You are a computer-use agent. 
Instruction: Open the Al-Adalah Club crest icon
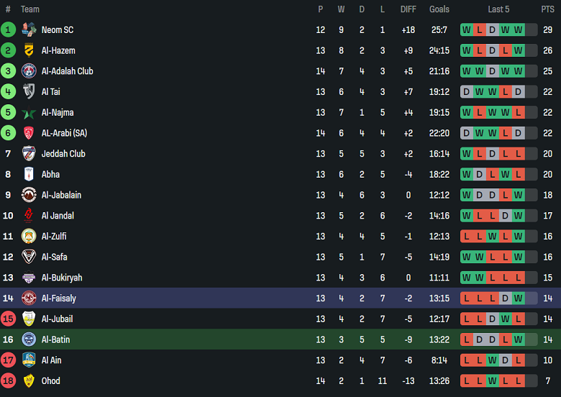[29, 71]
